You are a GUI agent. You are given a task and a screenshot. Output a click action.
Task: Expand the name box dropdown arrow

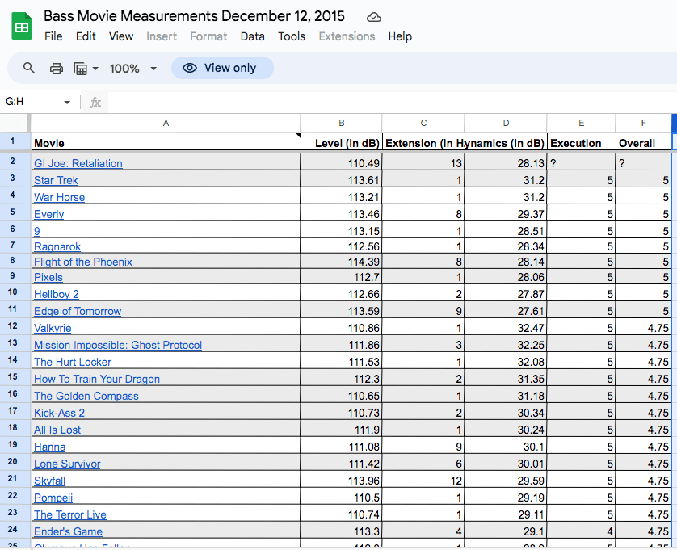coord(67,103)
